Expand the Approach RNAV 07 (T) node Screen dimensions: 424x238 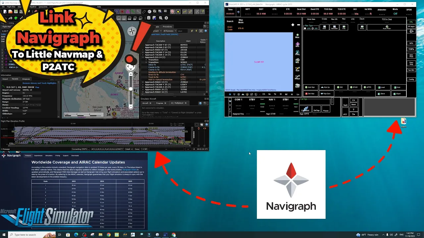143,50
